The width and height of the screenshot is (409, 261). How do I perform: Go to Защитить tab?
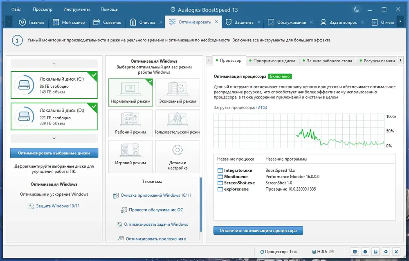[239, 23]
